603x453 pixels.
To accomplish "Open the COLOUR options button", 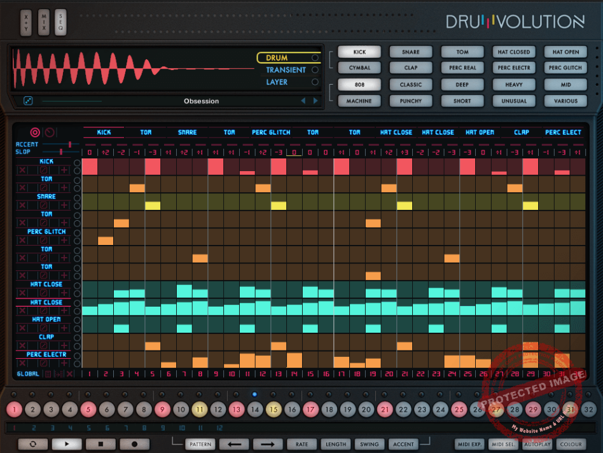I will (x=571, y=444).
